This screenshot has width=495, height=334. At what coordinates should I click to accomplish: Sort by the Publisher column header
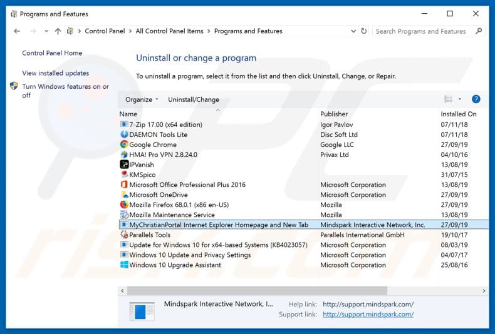click(334, 114)
